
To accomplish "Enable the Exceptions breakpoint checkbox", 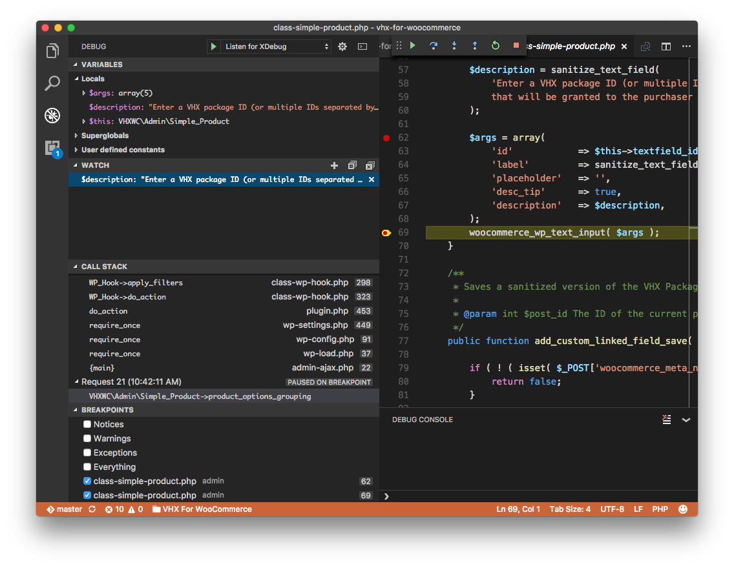I will [87, 452].
